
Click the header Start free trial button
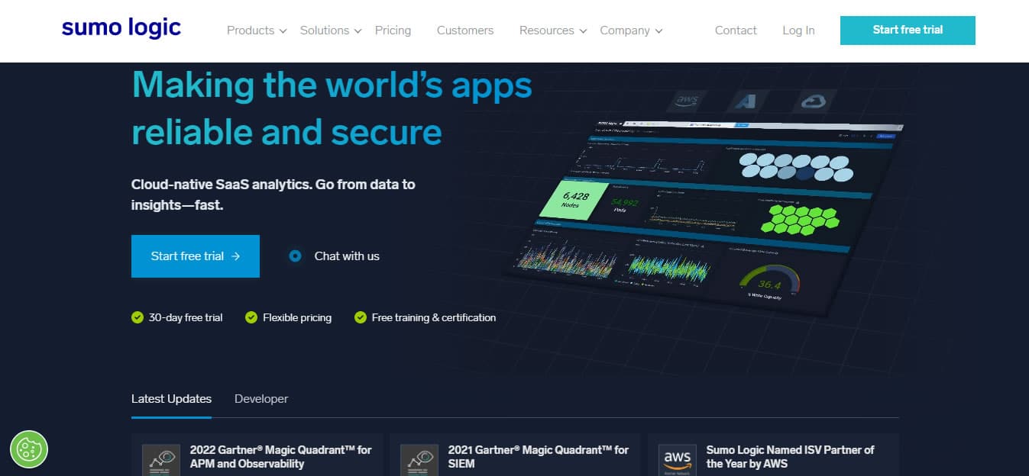tap(908, 31)
